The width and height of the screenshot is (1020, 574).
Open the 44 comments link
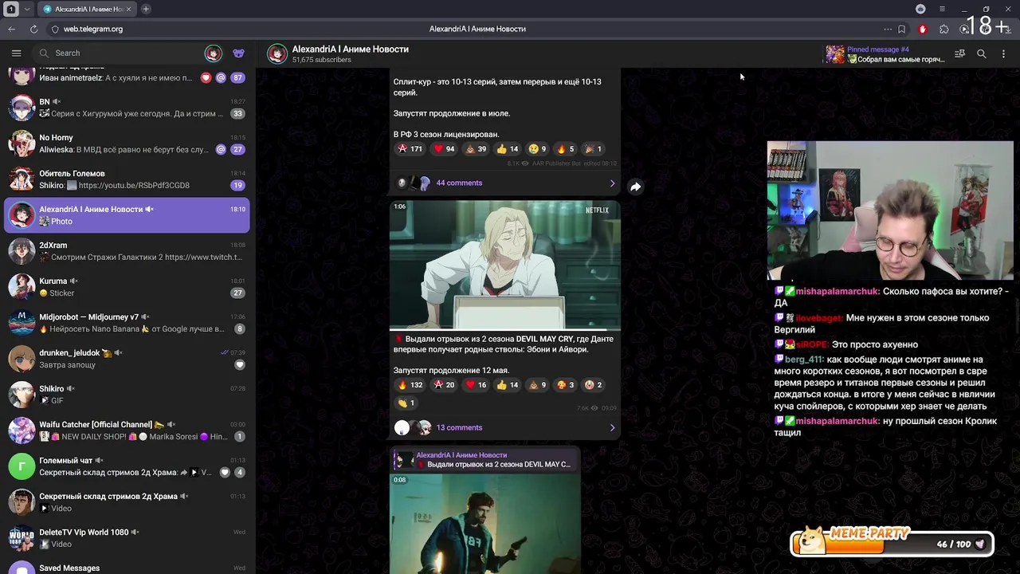[459, 183]
